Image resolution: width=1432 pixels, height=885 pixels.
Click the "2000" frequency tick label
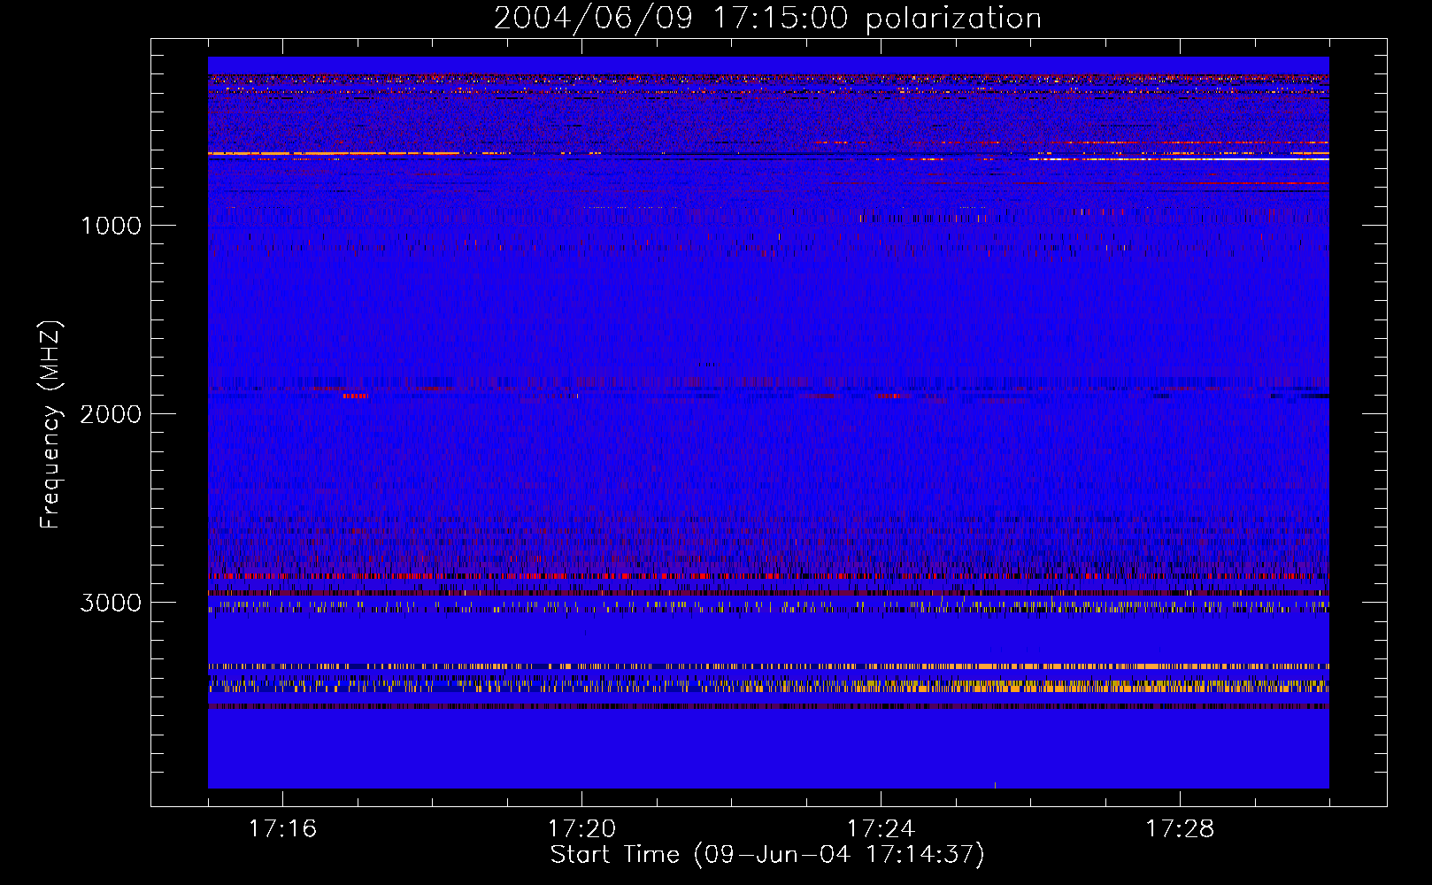(x=111, y=414)
